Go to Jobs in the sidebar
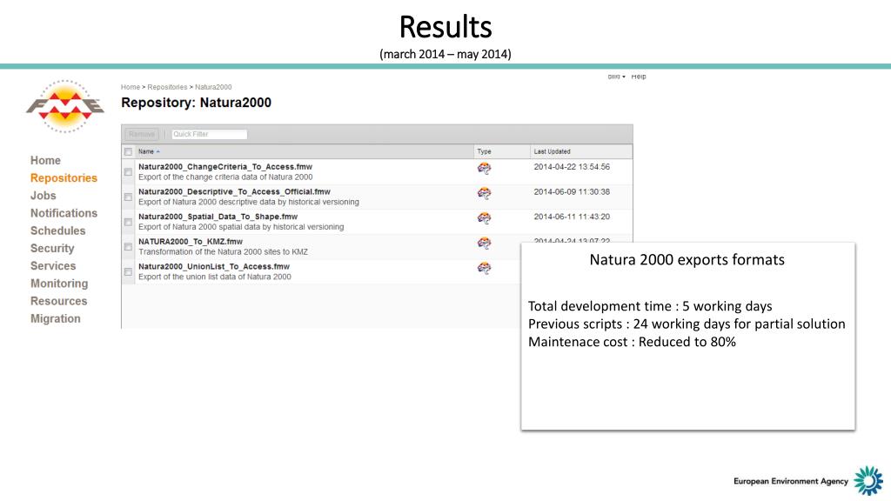 (44, 196)
